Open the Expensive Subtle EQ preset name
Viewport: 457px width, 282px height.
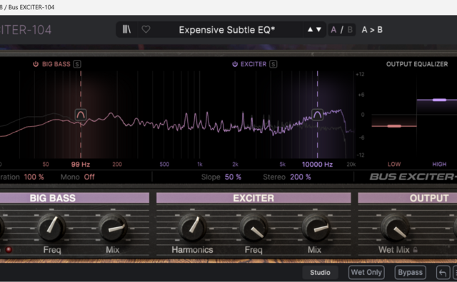click(x=227, y=30)
